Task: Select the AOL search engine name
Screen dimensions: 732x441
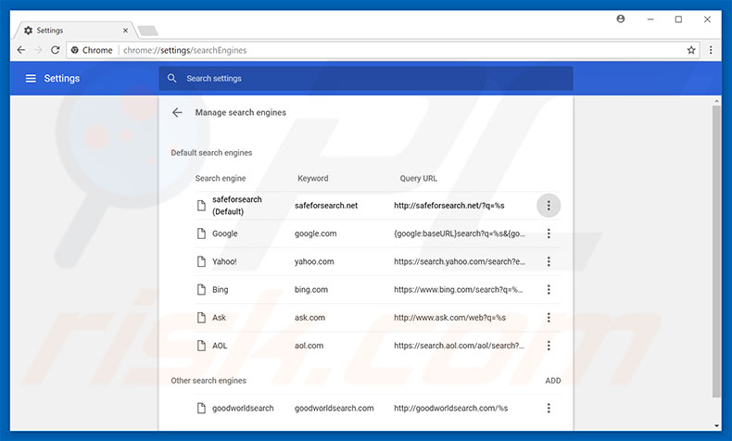Action: 220,346
